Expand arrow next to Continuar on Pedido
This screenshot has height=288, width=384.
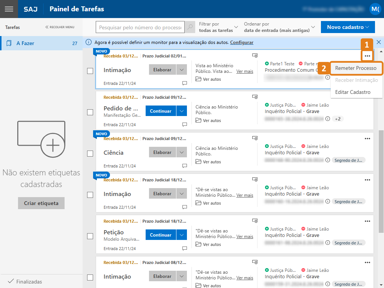181,111
